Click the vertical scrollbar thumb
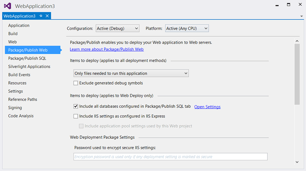The width and height of the screenshot is (306, 171). coord(297,74)
